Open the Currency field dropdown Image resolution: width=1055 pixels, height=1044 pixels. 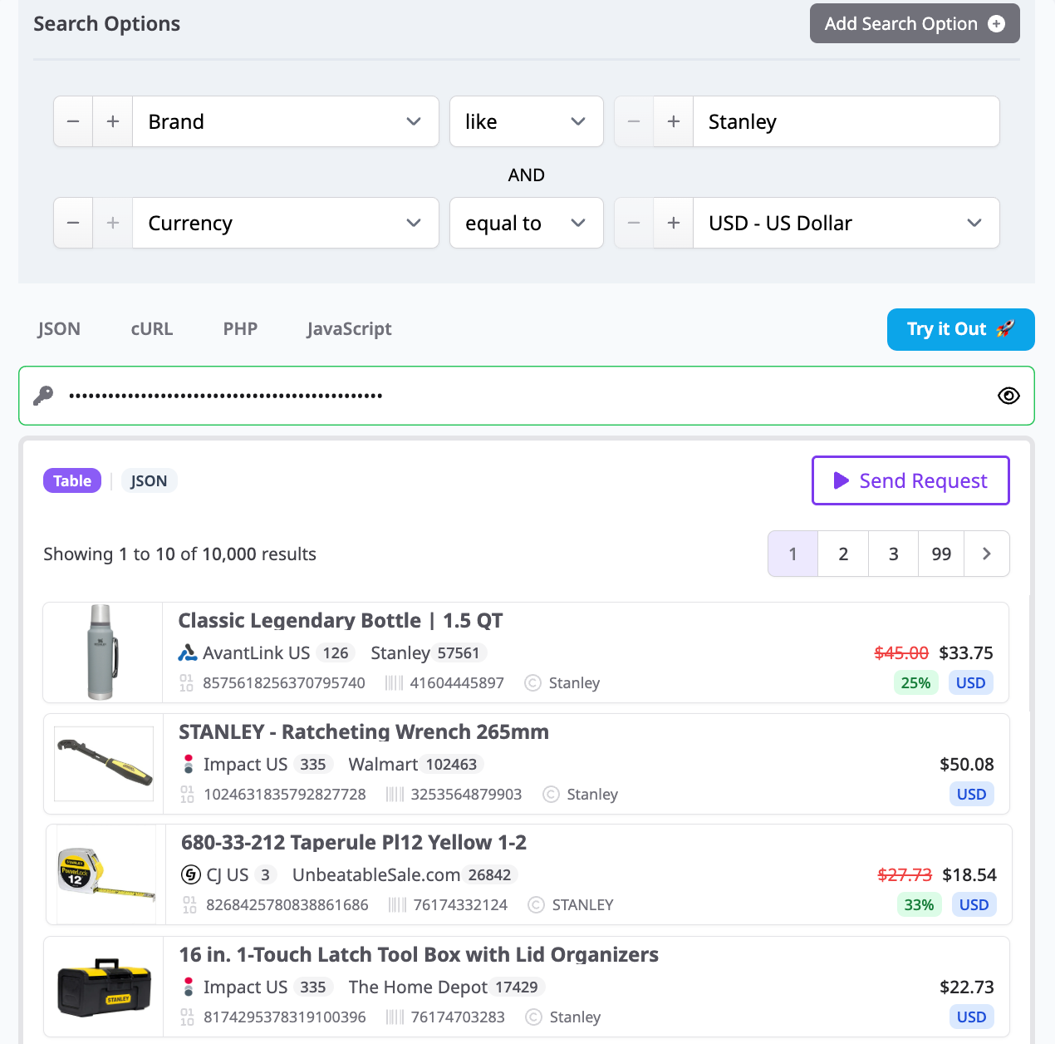pos(285,223)
